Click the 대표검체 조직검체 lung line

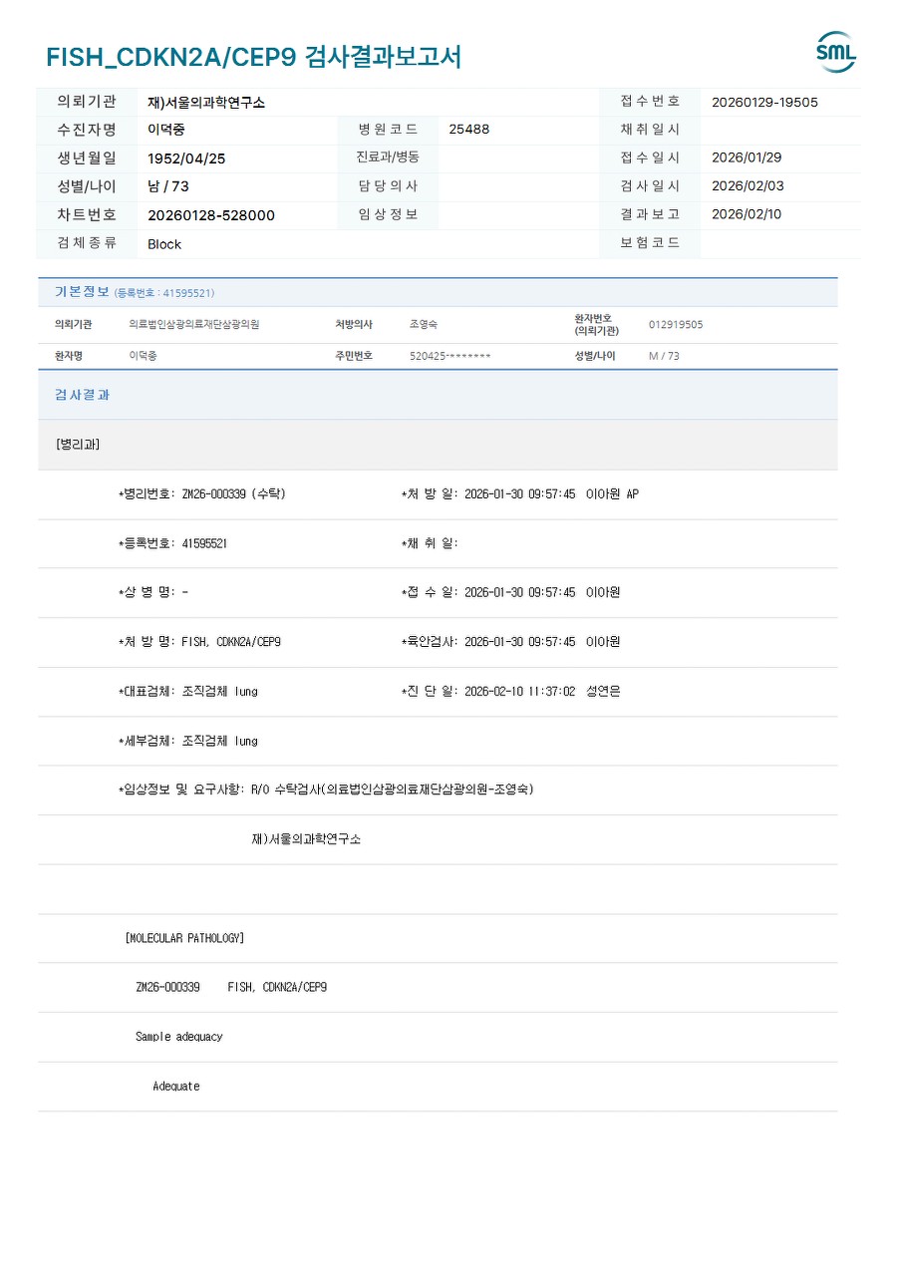point(188,691)
